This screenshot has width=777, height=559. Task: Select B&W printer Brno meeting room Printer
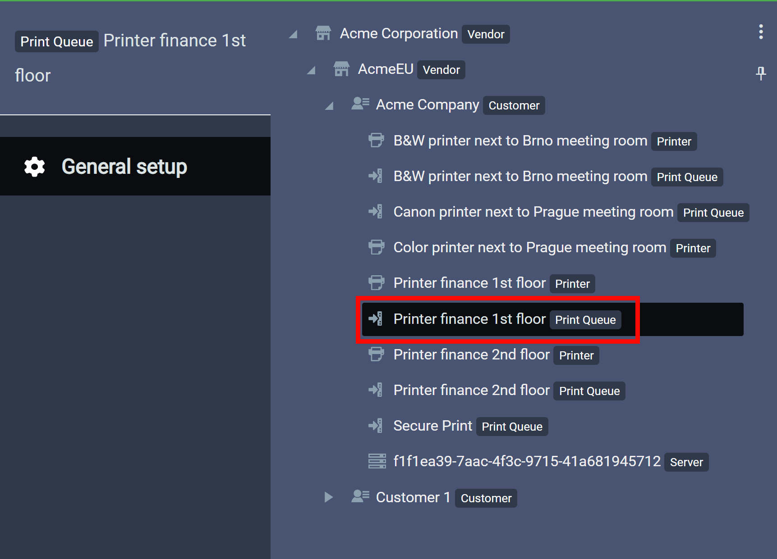[520, 141]
